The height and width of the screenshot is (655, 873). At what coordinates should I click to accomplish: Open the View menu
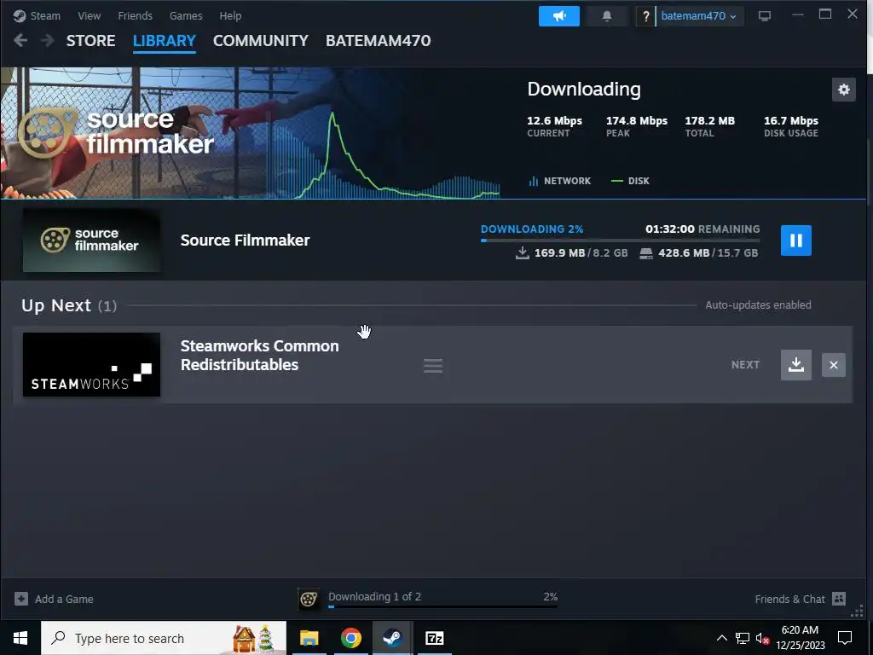pyautogui.click(x=89, y=16)
